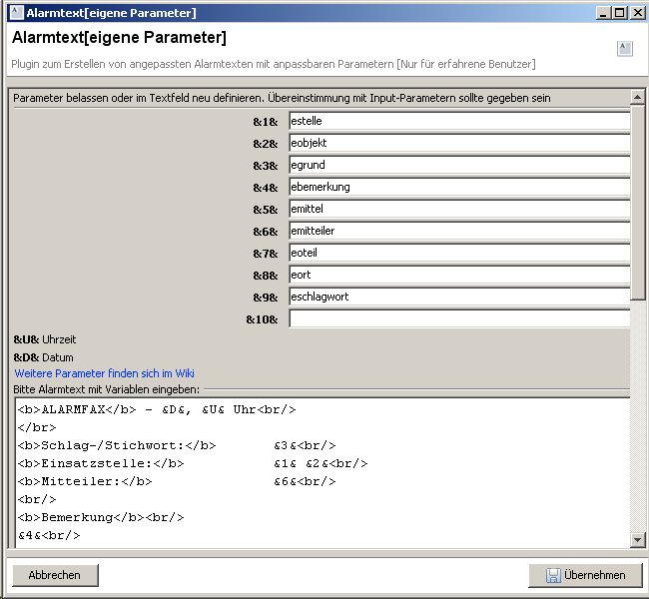The width and height of the screenshot is (649, 599).
Task: Click the &1& field containing estelle
Action: pos(458,121)
